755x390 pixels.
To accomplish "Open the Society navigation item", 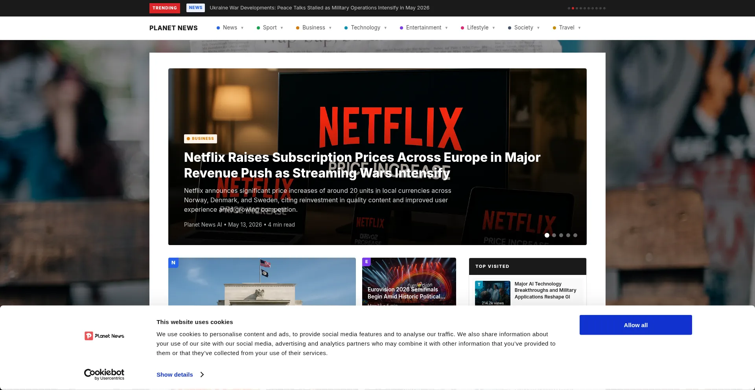I will pos(524,28).
